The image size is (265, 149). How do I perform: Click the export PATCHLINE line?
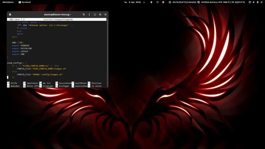pos(22,48)
